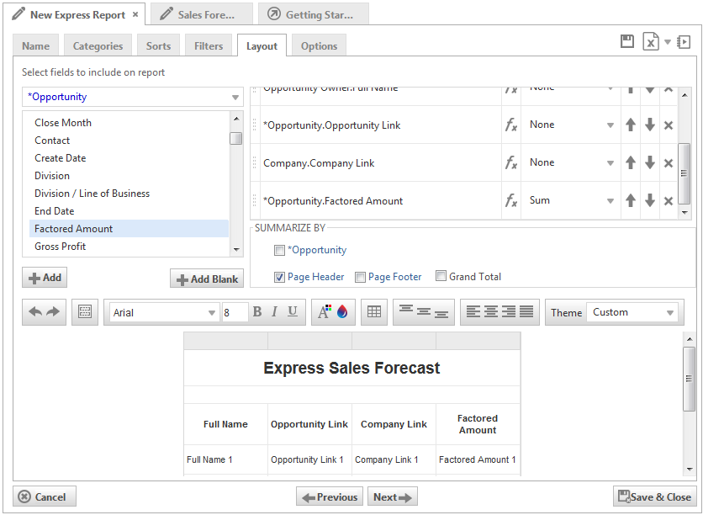Switch to the Filters tab
703x515 pixels.
pyautogui.click(x=209, y=45)
